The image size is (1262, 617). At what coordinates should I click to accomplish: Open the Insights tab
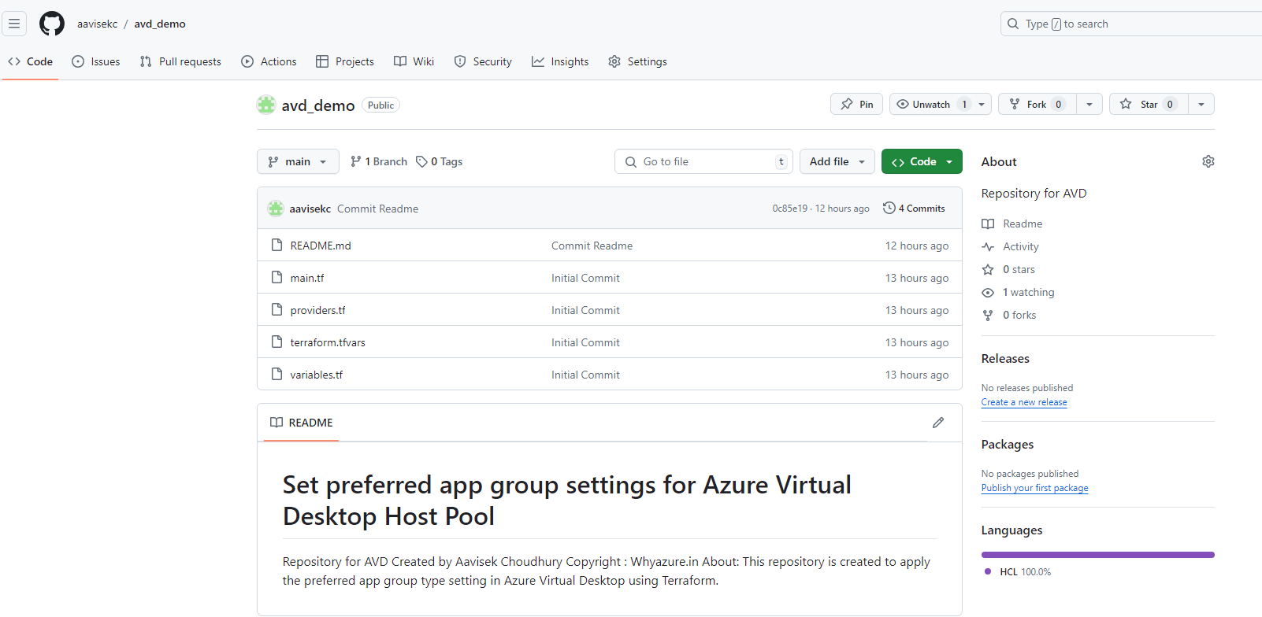[560, 61]
